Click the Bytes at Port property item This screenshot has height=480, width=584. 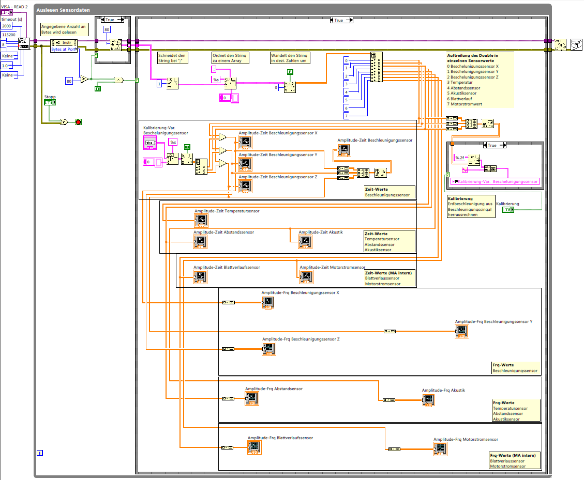[x=64, y=49]
